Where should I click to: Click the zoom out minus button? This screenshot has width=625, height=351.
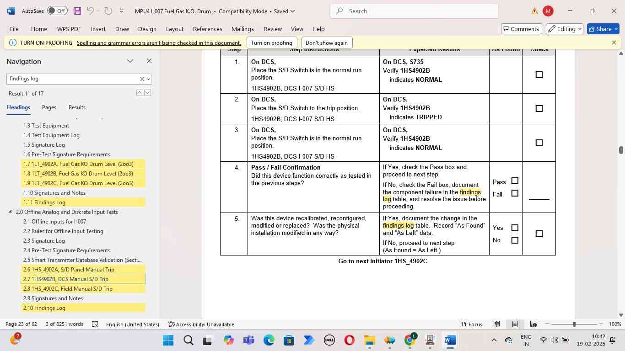[x=547, y=324]
